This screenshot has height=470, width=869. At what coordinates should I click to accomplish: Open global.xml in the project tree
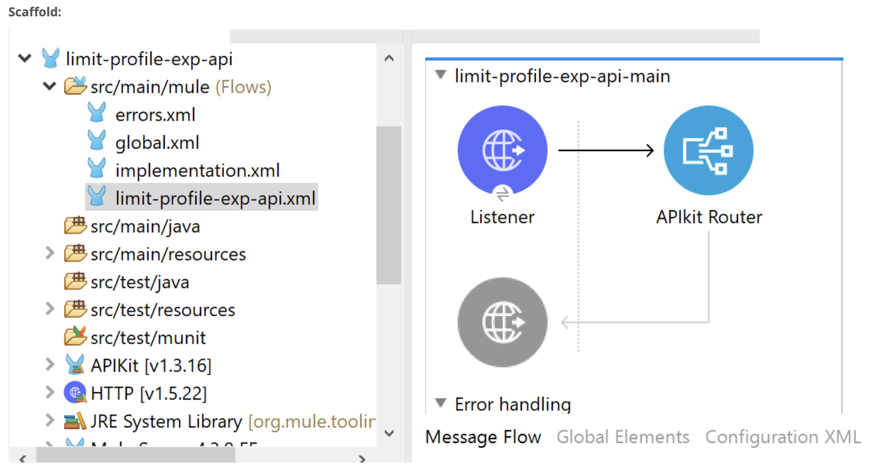(x=157, y=143)
